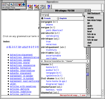Select 'vergog' in the bookmark history menu
The height and width of the screenshot is (99, 105).
(x=94, y=17)
